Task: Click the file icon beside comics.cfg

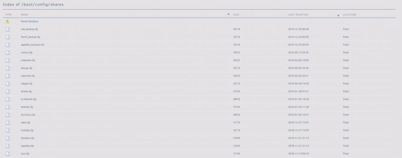Action: point(8,52)
